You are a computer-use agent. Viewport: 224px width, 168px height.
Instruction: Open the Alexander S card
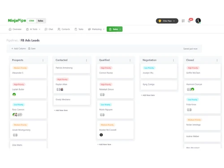pyautogui.click(x=28, y=71)
